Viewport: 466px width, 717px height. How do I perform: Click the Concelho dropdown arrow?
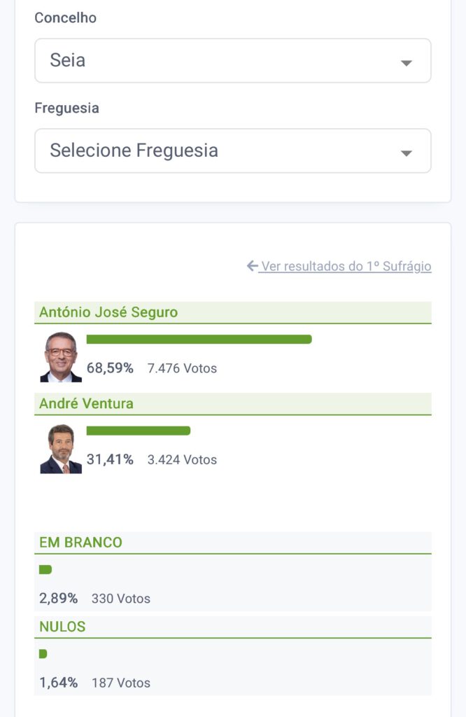click(406, 63)
